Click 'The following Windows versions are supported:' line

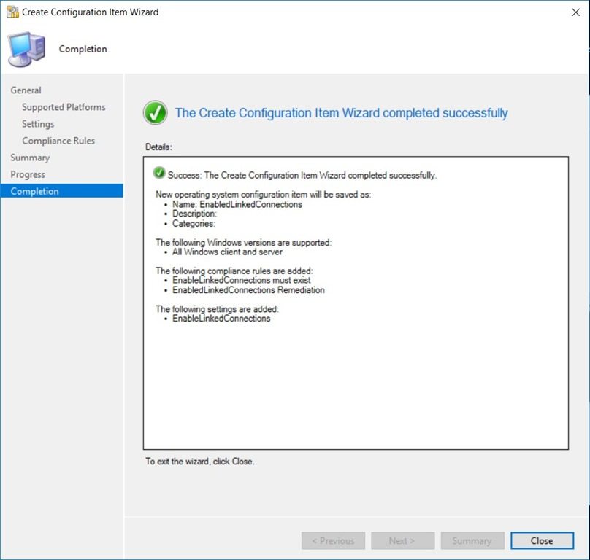[243, 243]
